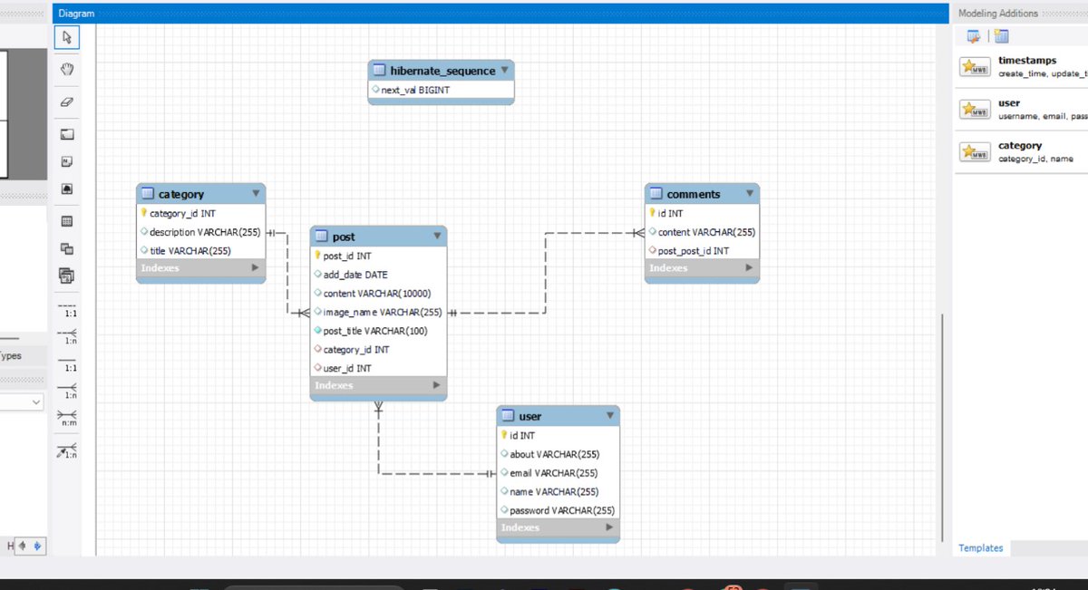Select non-identifying 1:1 relationship tool (dashed)
This screenshot has height=590, width=1088.
coord(68,309)
